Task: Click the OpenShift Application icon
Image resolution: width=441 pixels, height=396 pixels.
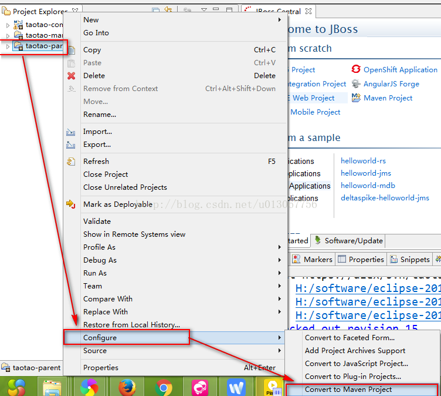Action: [356, 69]
